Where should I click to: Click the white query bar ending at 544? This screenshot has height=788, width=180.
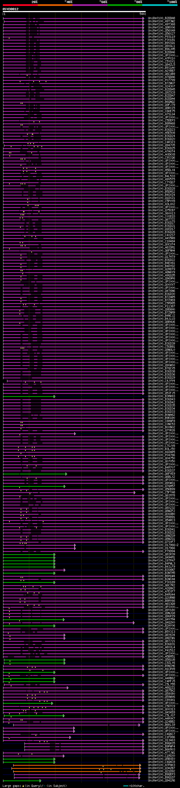74,12
